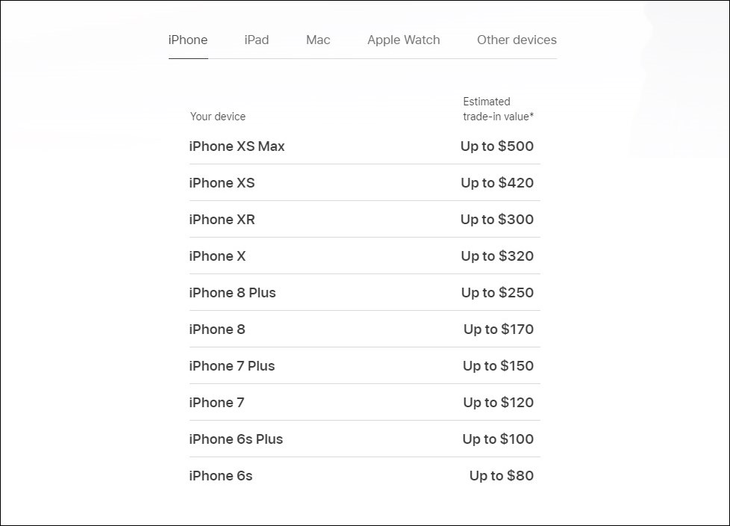Image resolution: width=730 pixels, height=526 pixels.
Task: Select the iPhone 6s Plus row label
Action: click(x=236, y=439)
